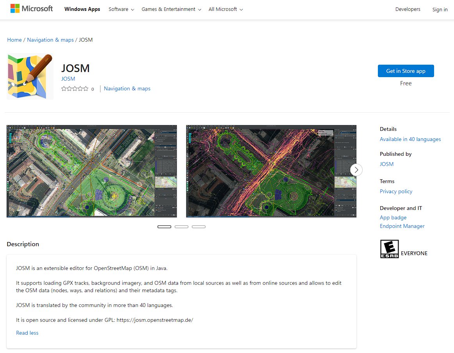Viewport: 454px width, 353px height.
Task: Click Sign in
Action: 440,9
